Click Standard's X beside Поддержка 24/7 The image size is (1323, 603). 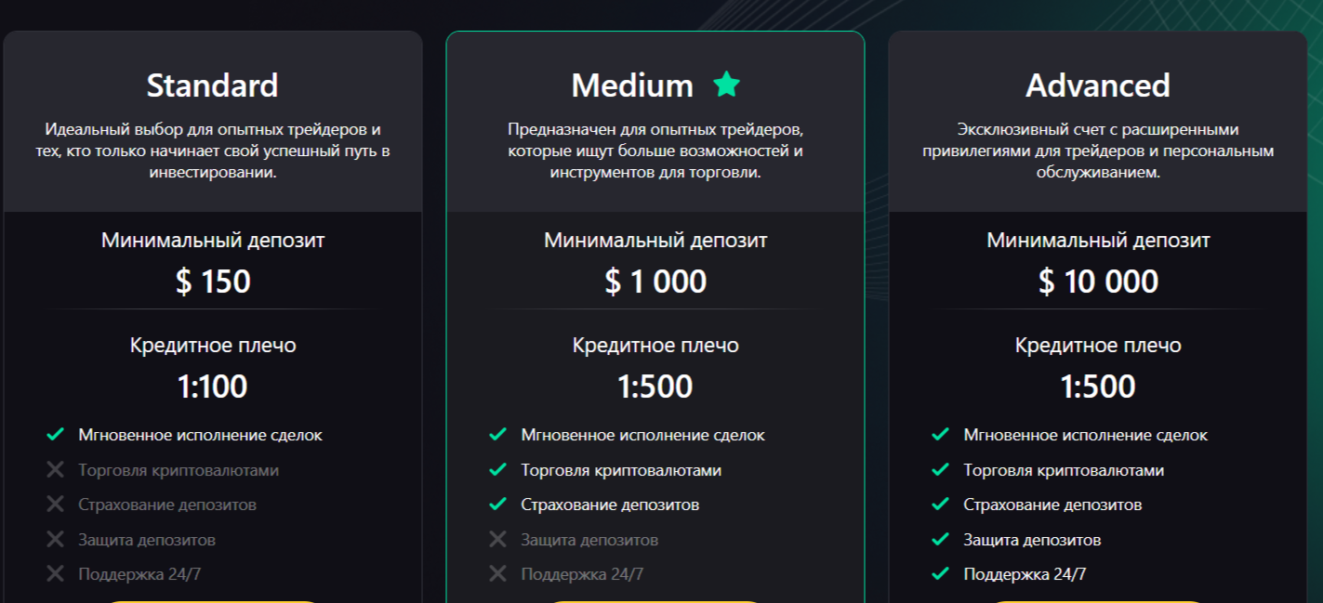click(55, 573)
